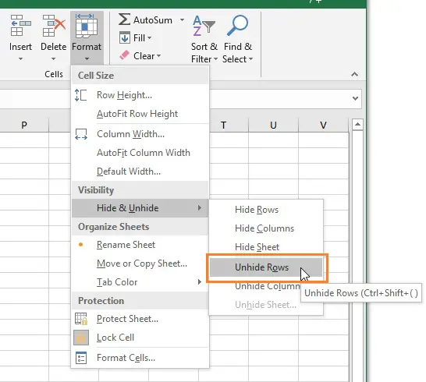Click the vertical scrollbar up arrow

pyautogui.click(x=357, y=125)
